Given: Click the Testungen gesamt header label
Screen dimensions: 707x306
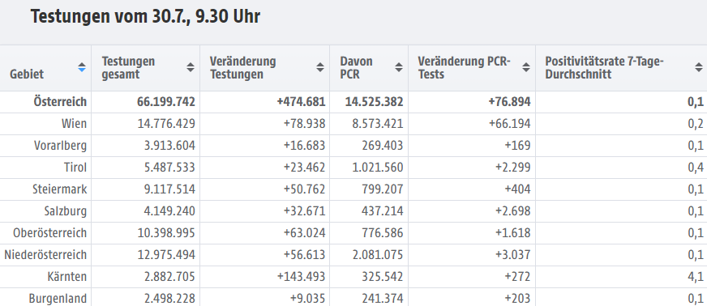Looking at the screenshot, I should coord(128,67).
